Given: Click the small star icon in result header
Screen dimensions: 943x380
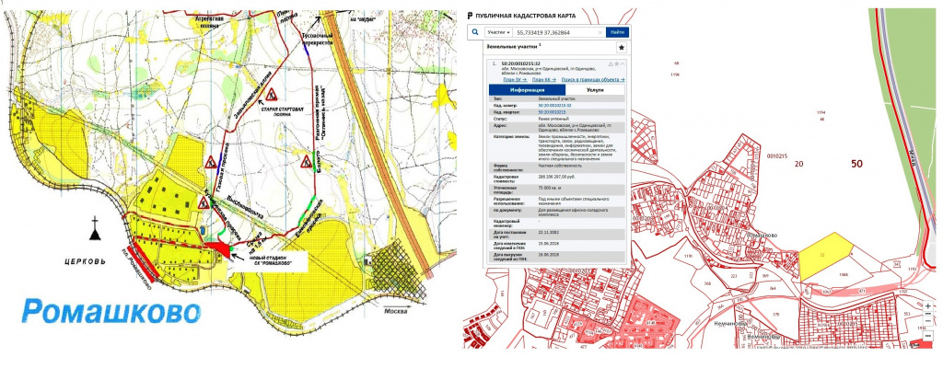Looking at the screenshot, I should pos(616,63).
